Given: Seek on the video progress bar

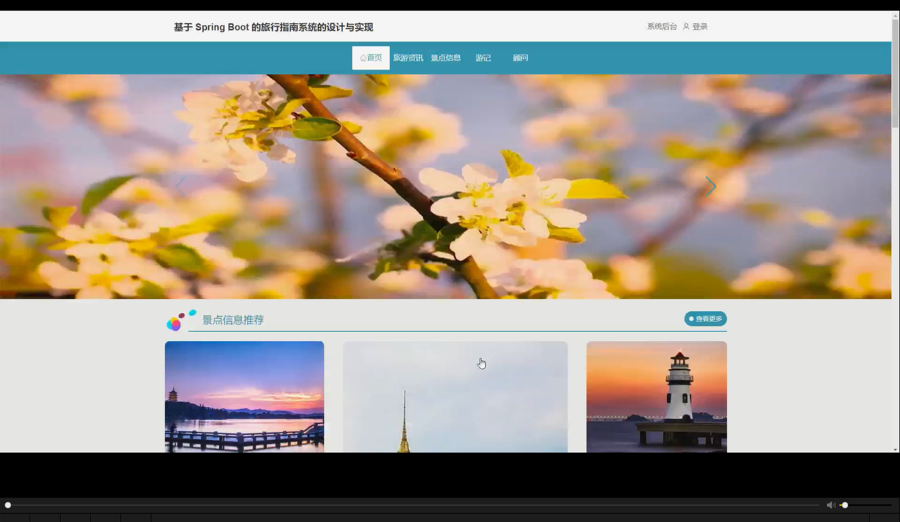Looking at the screenshot, I should (413, 505).
